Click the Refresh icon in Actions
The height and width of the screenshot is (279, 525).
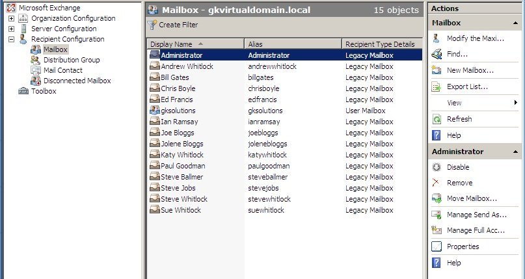[x=437, y=119]
